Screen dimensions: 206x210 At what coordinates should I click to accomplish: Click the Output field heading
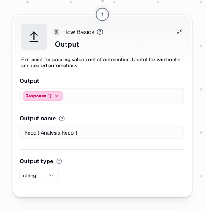[x=29, y=81]
